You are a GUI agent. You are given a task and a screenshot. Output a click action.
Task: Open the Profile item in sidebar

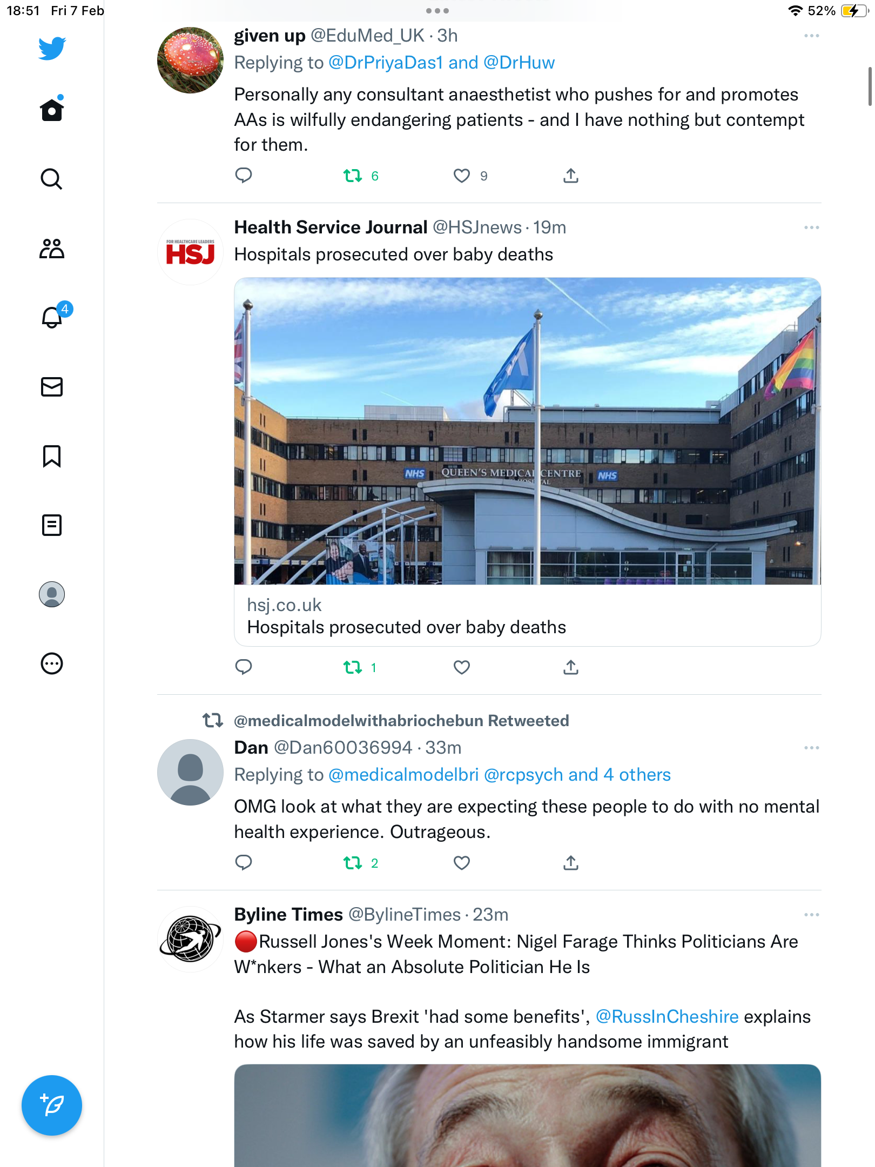click(x=52, y=594)
